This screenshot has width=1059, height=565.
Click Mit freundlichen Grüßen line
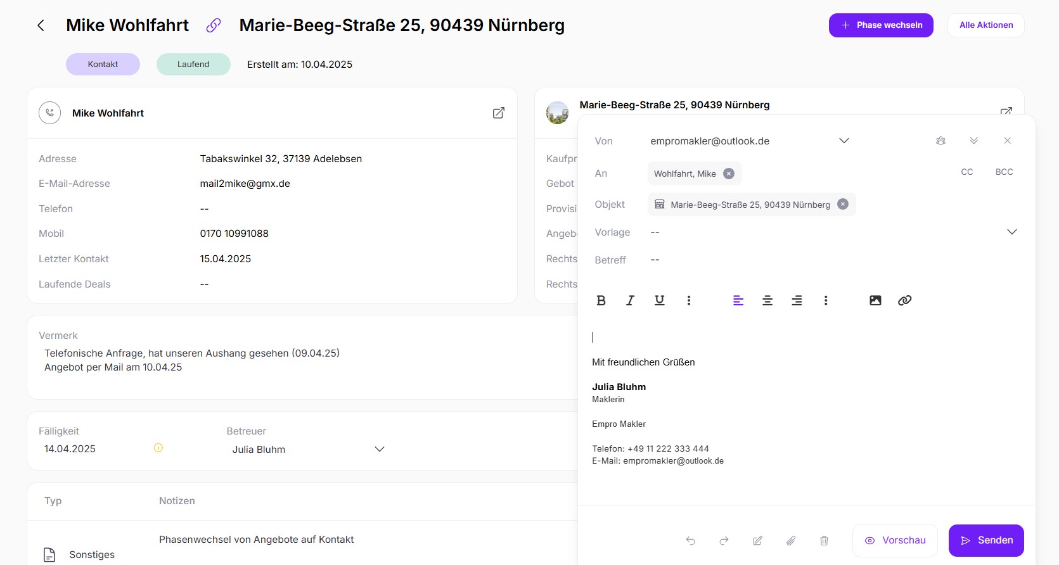pos(643,362)
